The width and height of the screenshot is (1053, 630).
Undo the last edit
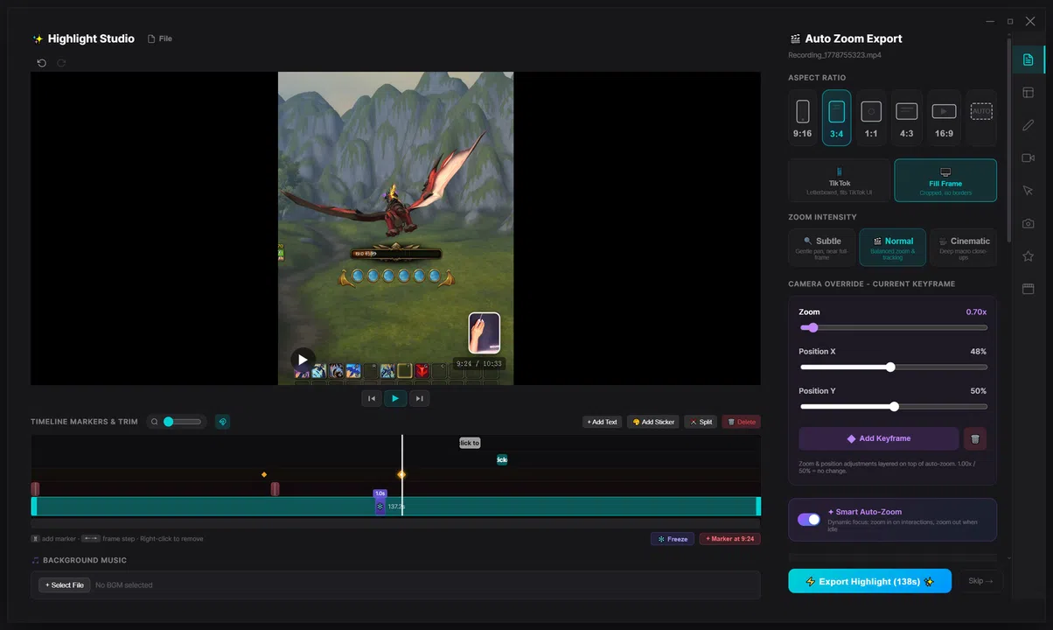41,63
